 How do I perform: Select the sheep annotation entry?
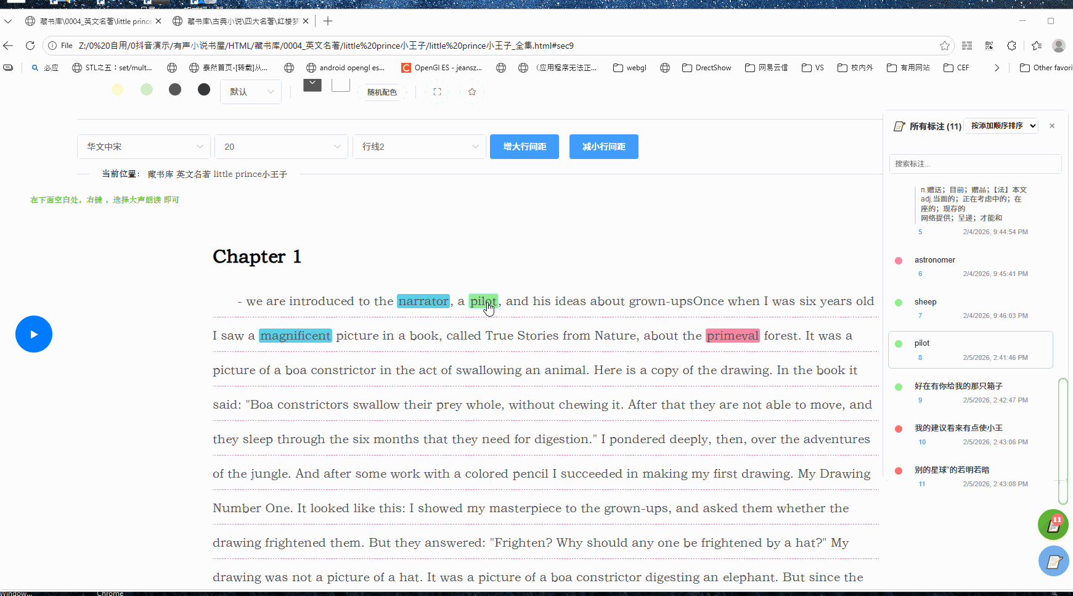[x=971, y=309]
